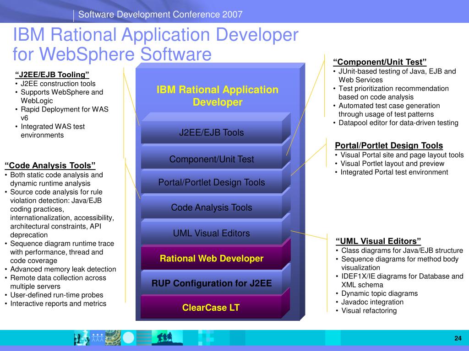Click "Integrated Portal test environment" bullet
The width and height of the screenshot is (469, 351).
(394, 172)
